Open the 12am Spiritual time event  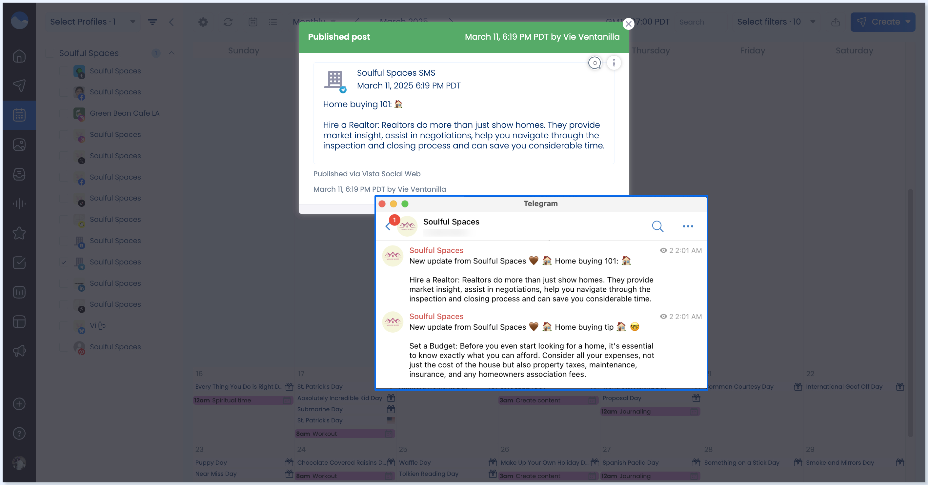(243, 400)
